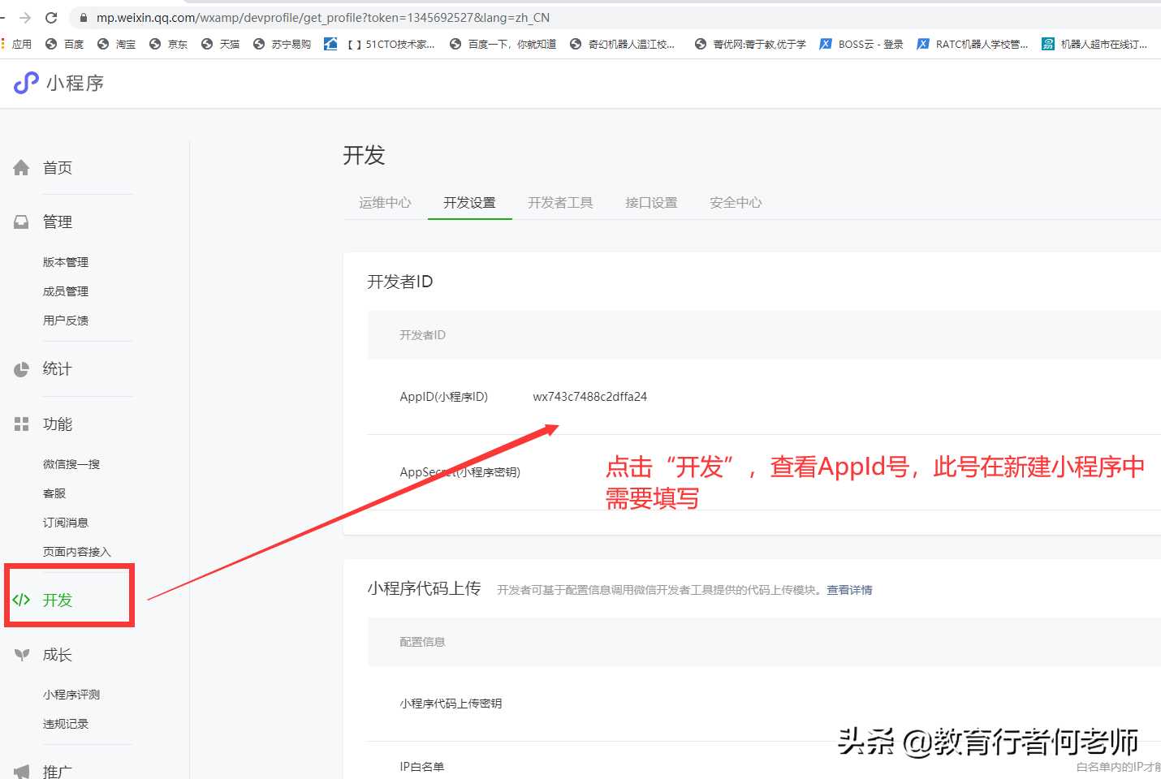Open 版本管理 in the sidebar
The image size is (1161, 779).
point(66,262)
